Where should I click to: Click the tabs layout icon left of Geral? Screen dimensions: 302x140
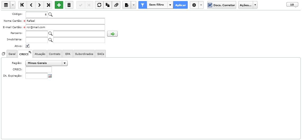pyautogui.click(x=3, y=54)
